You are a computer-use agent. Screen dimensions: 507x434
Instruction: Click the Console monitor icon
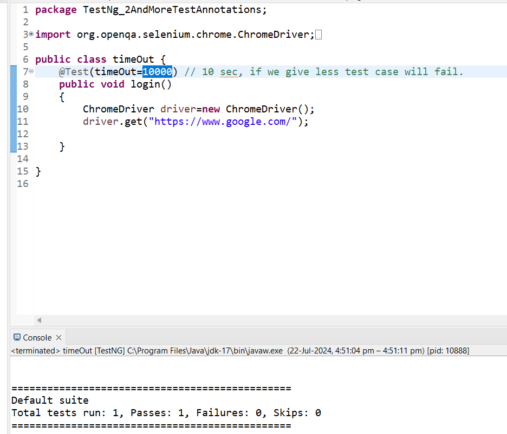[x=17, y=337]
